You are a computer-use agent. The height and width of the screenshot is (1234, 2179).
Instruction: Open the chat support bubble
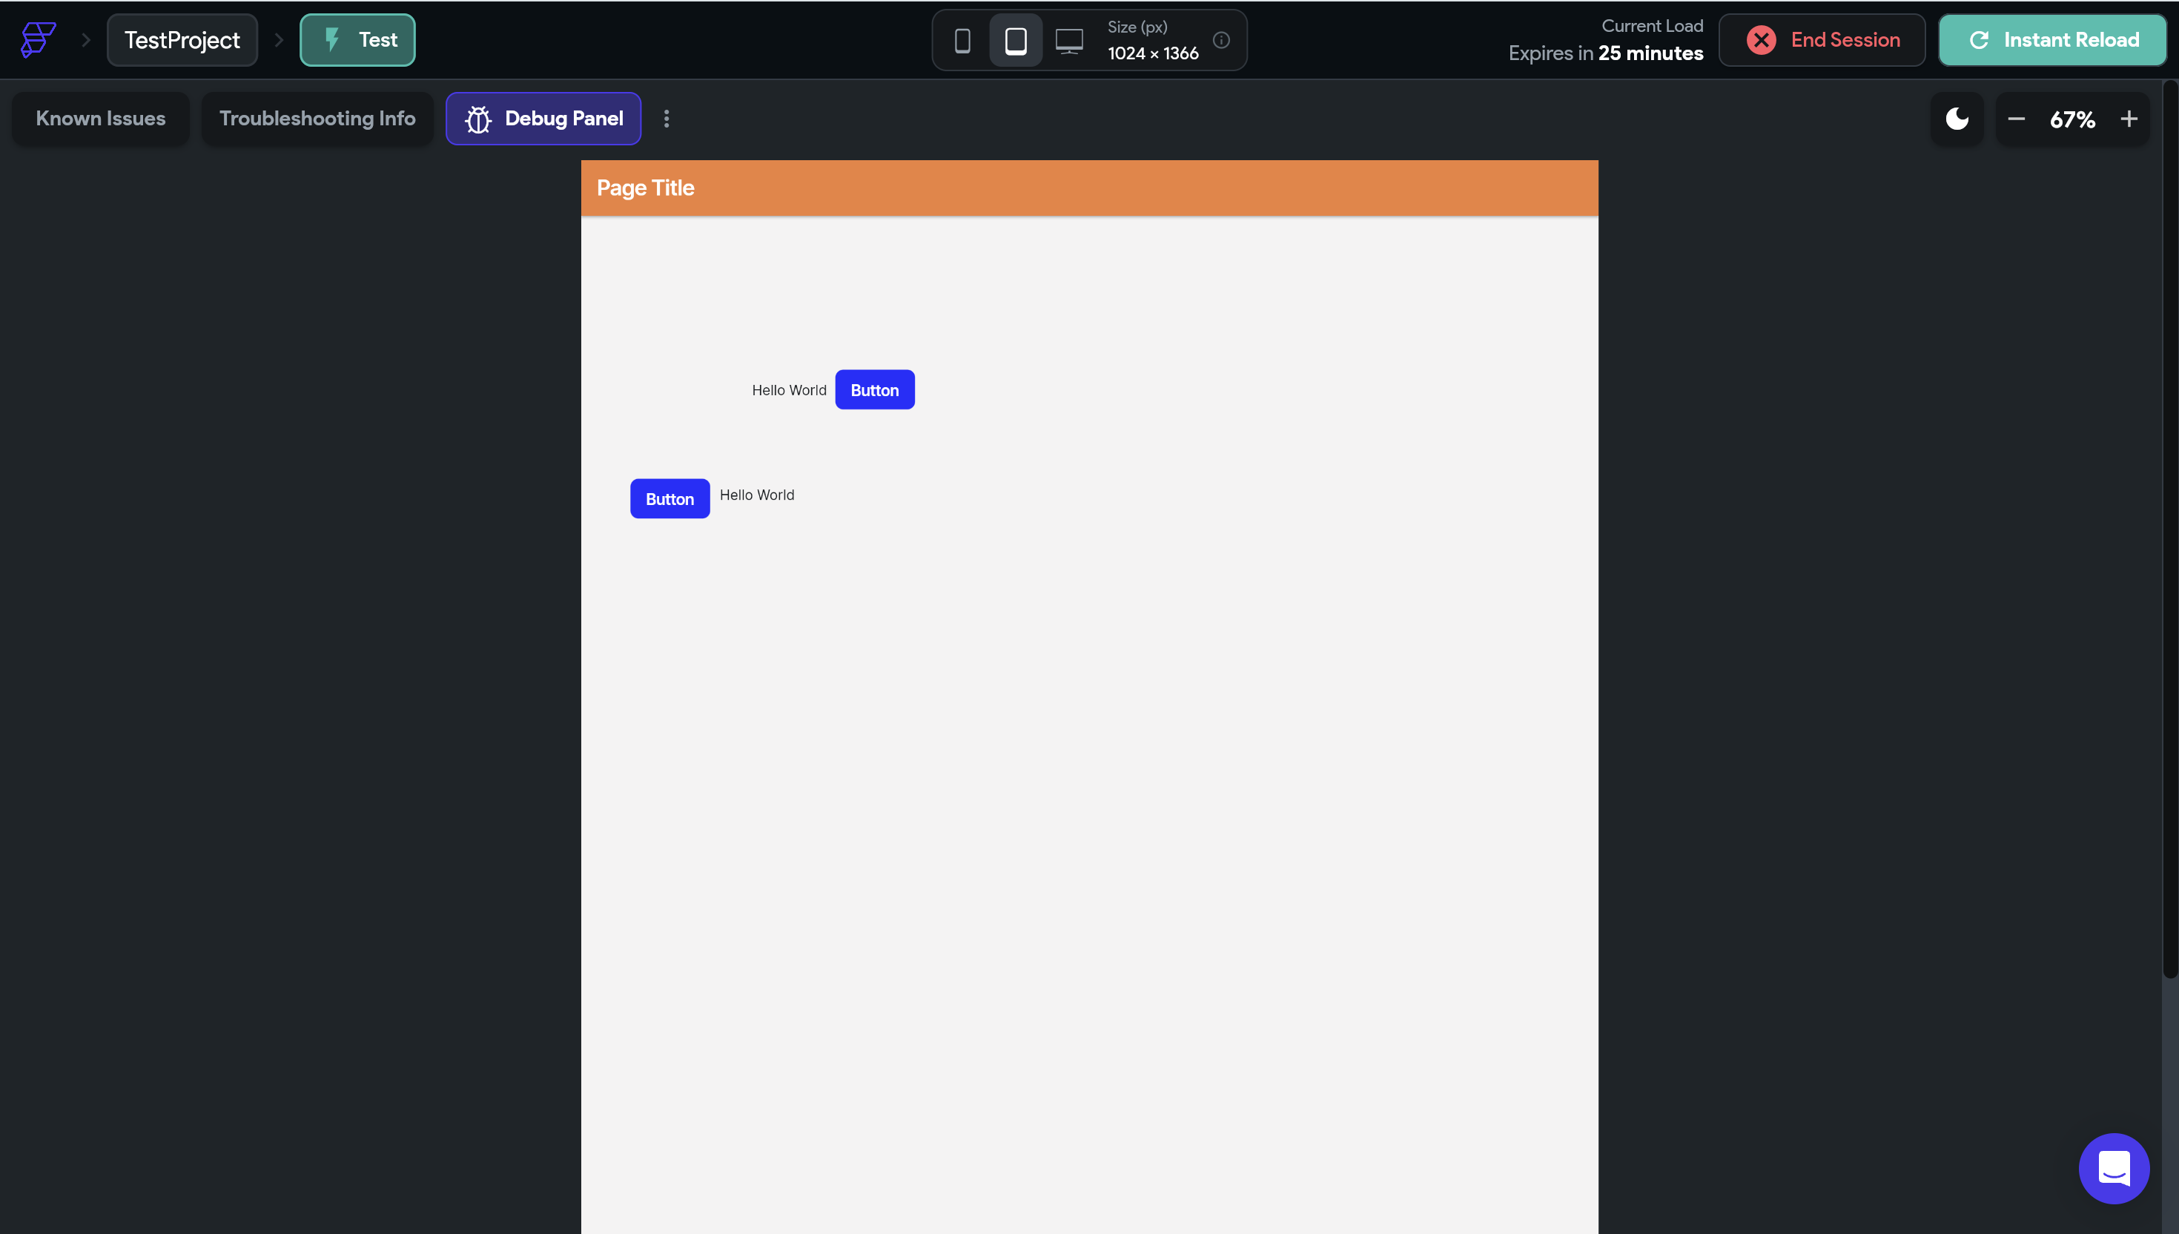2114,1168
